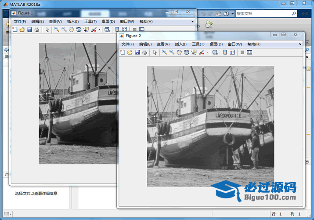Viewport: 314px width, 220px height.
Task: Open dropdown arrow beside MATLAB help icon
Action: (x=232, y=14)
